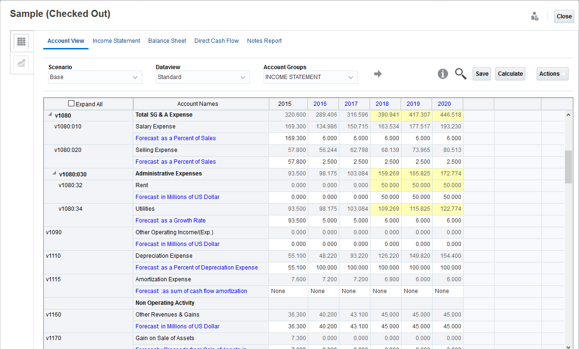Switch to the Income Statement tab
Screen dimensions: 579x349
coord(116,41)
